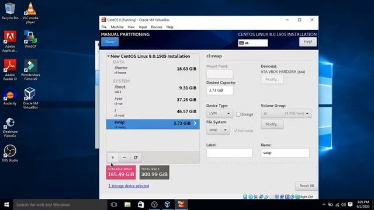Open the File System swap dropdown

coord(218,130)
